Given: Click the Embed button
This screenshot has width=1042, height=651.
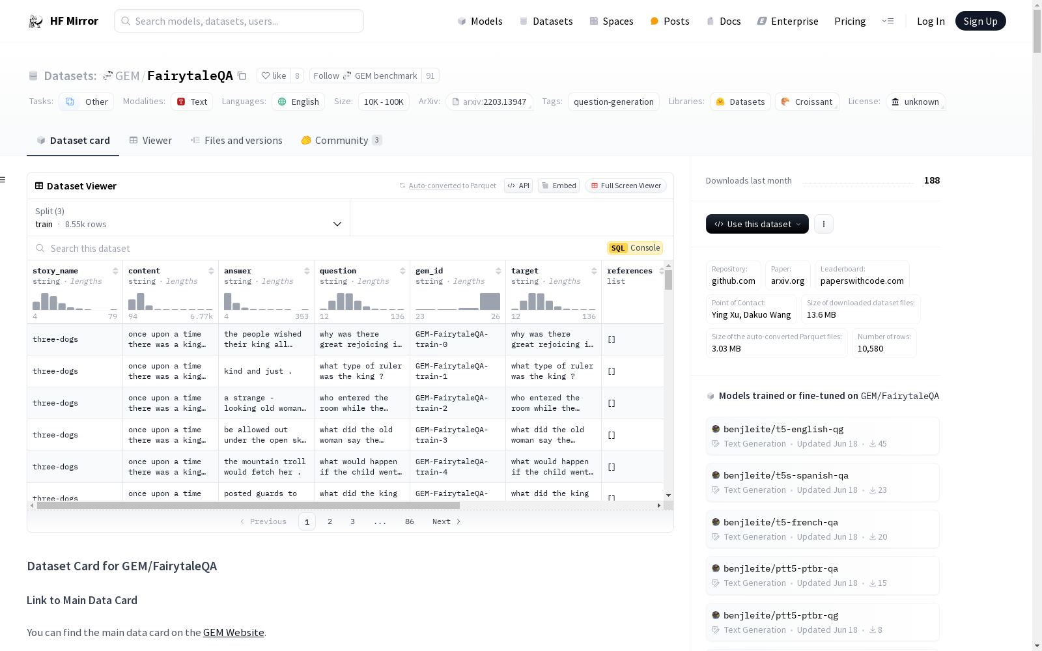Looking at the screenshot, I should coord(559,186).
